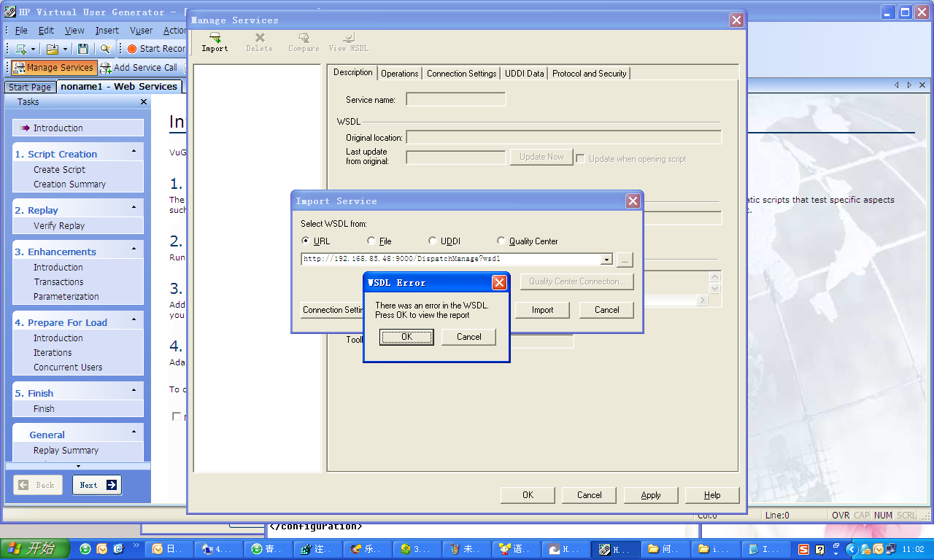Viewport: 934px width, 560px height.
Task: Open the Open Script dropdown arrow
Action: pos(65,49)
